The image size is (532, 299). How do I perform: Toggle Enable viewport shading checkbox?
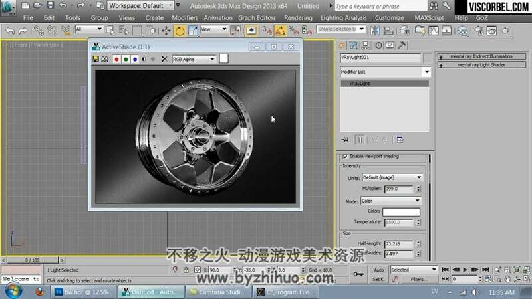pyautogui.click(x=345, y=157)
